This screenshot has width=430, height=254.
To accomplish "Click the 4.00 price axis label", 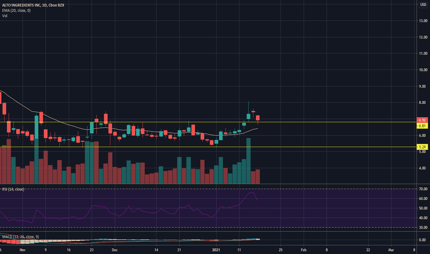I will [x=422, y=168].
